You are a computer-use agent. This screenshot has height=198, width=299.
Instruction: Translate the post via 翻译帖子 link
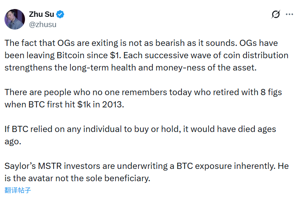click(18, 190)
